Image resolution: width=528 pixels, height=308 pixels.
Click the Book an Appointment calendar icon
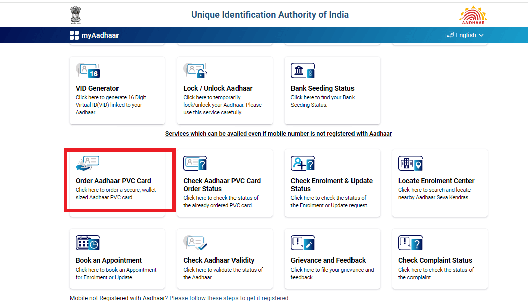pyautogui.click(x=84, y=242)
